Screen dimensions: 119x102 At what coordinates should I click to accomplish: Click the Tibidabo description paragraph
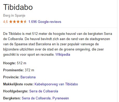click(x=58, y=44)
